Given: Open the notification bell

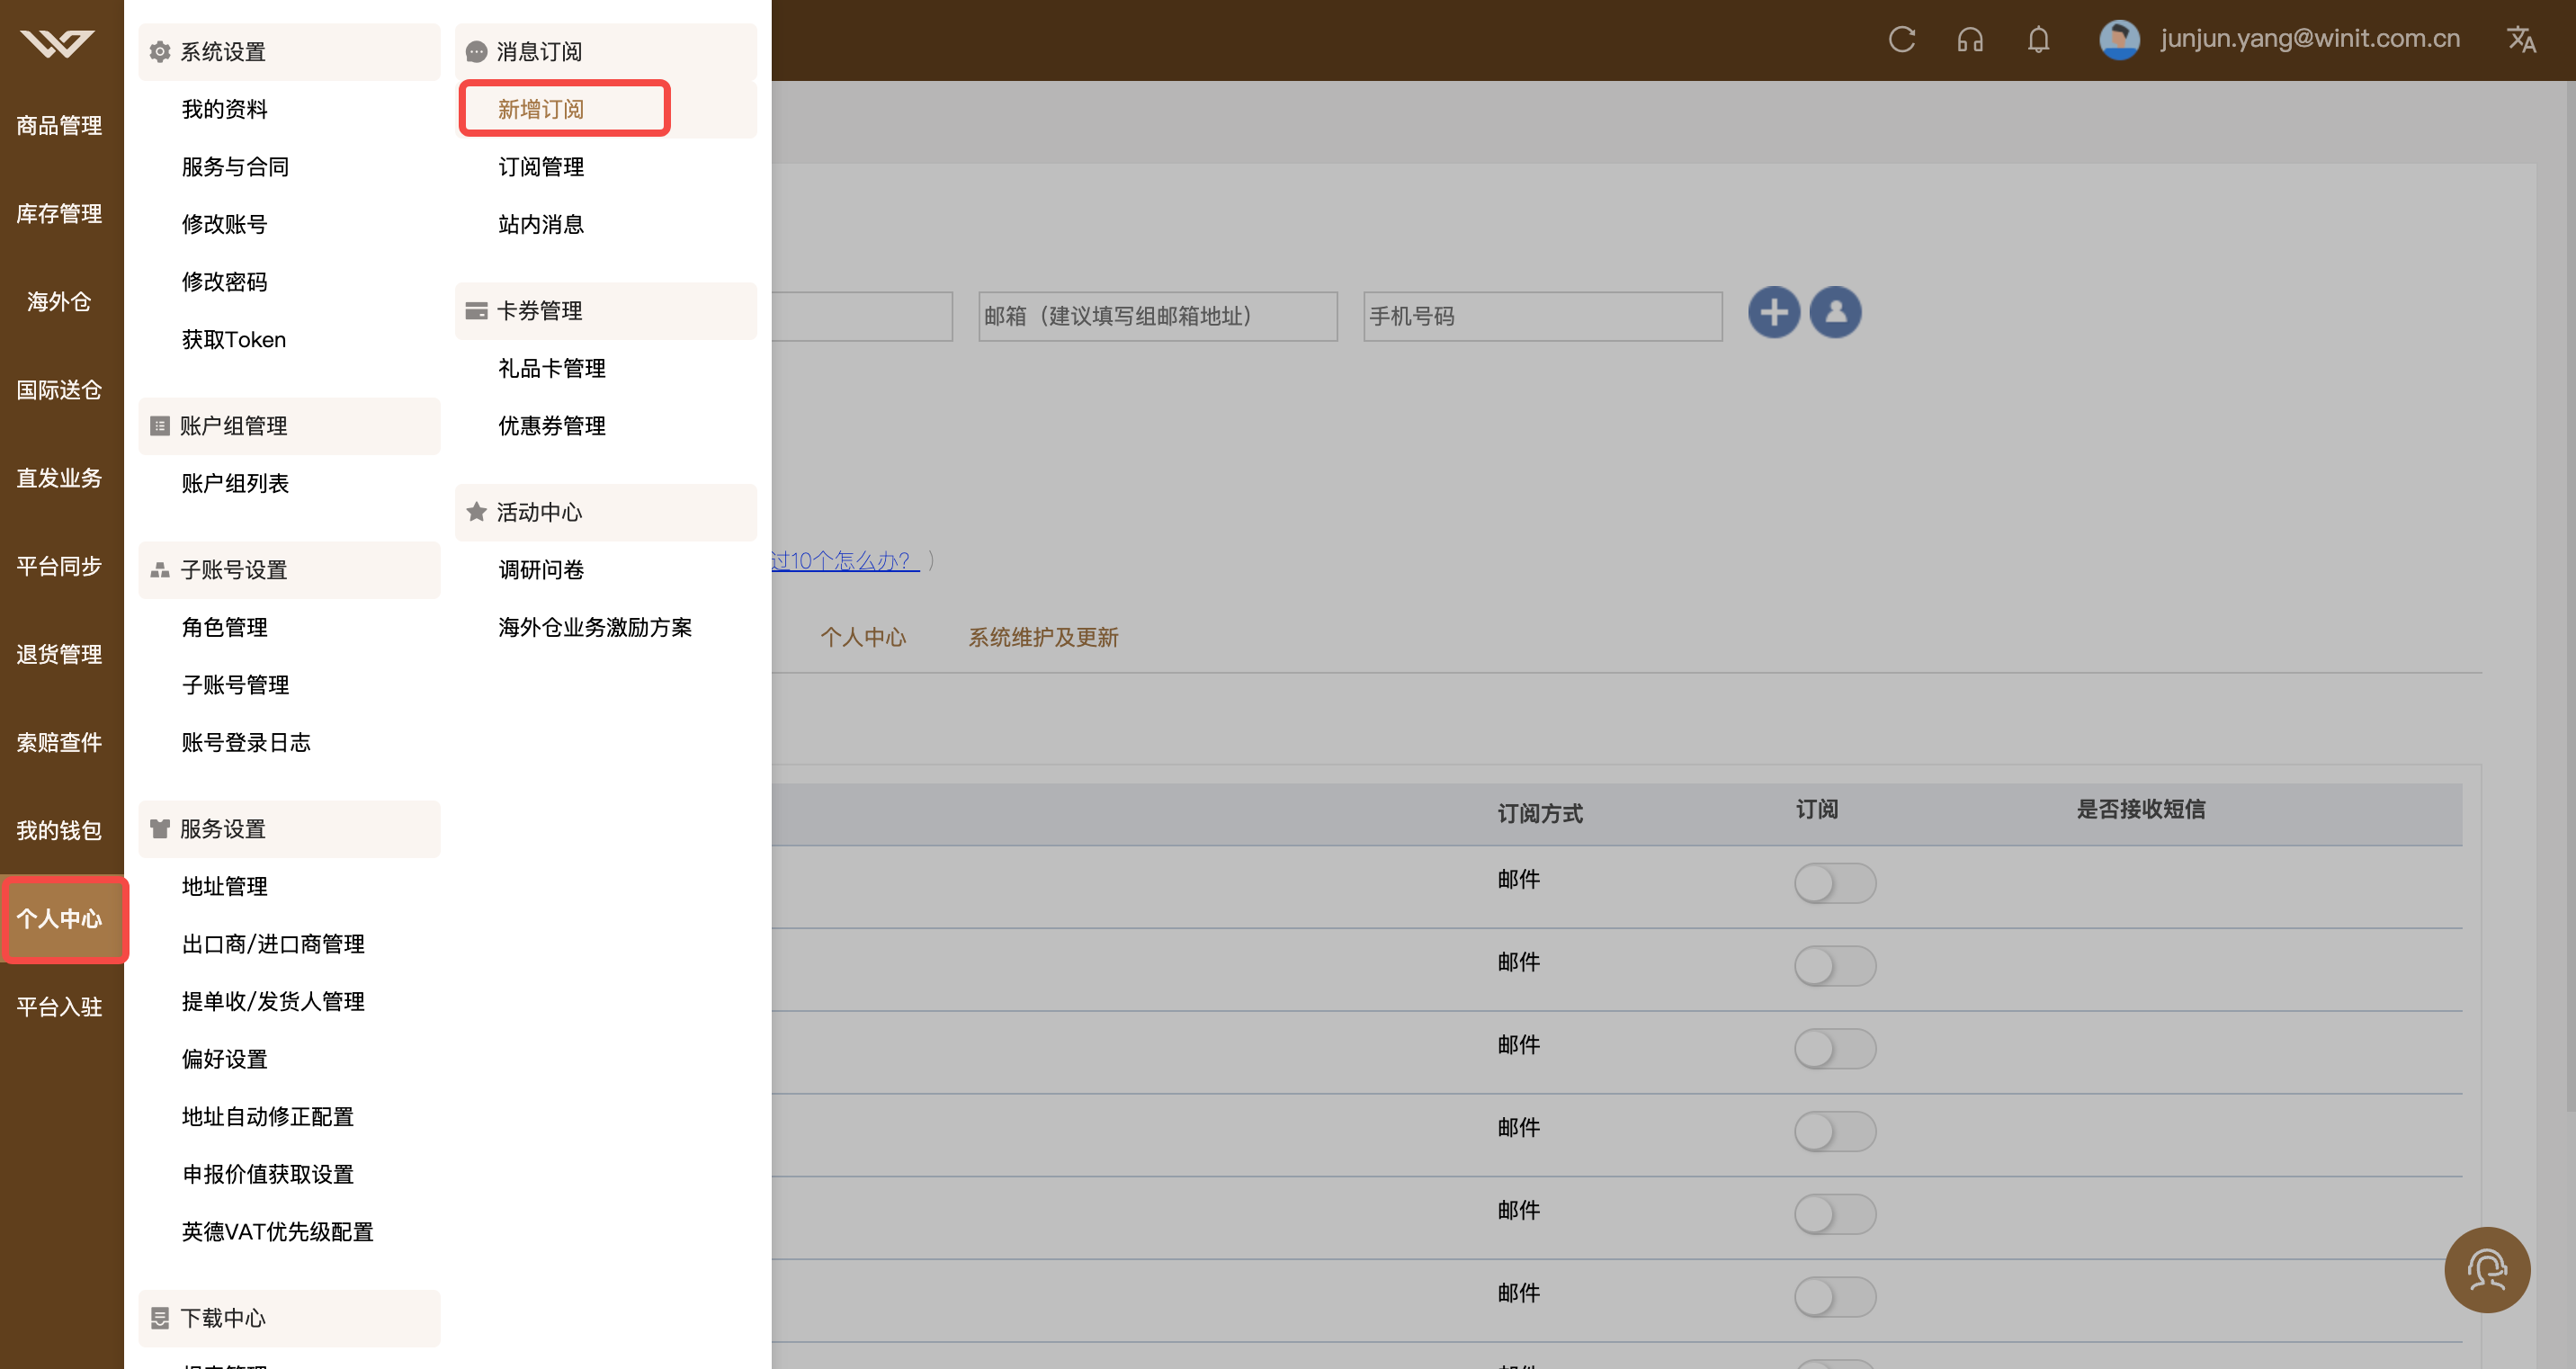Looking at the screenshot, I should 2039,40.
